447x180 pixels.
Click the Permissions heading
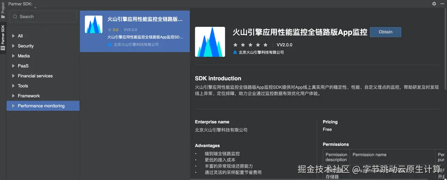tap(336, 144)
